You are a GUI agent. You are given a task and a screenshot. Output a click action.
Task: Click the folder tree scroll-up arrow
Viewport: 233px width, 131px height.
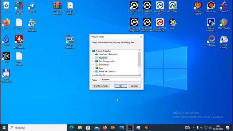pos(139,51)
